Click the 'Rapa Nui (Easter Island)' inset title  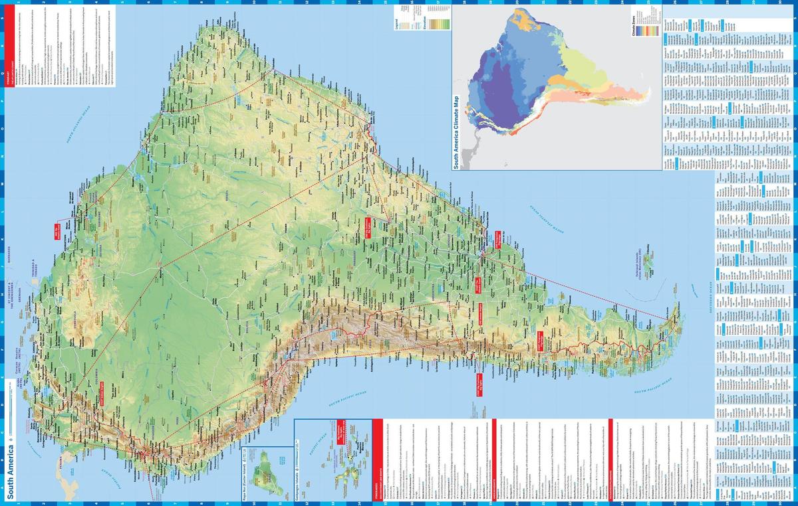pos(245,481)
